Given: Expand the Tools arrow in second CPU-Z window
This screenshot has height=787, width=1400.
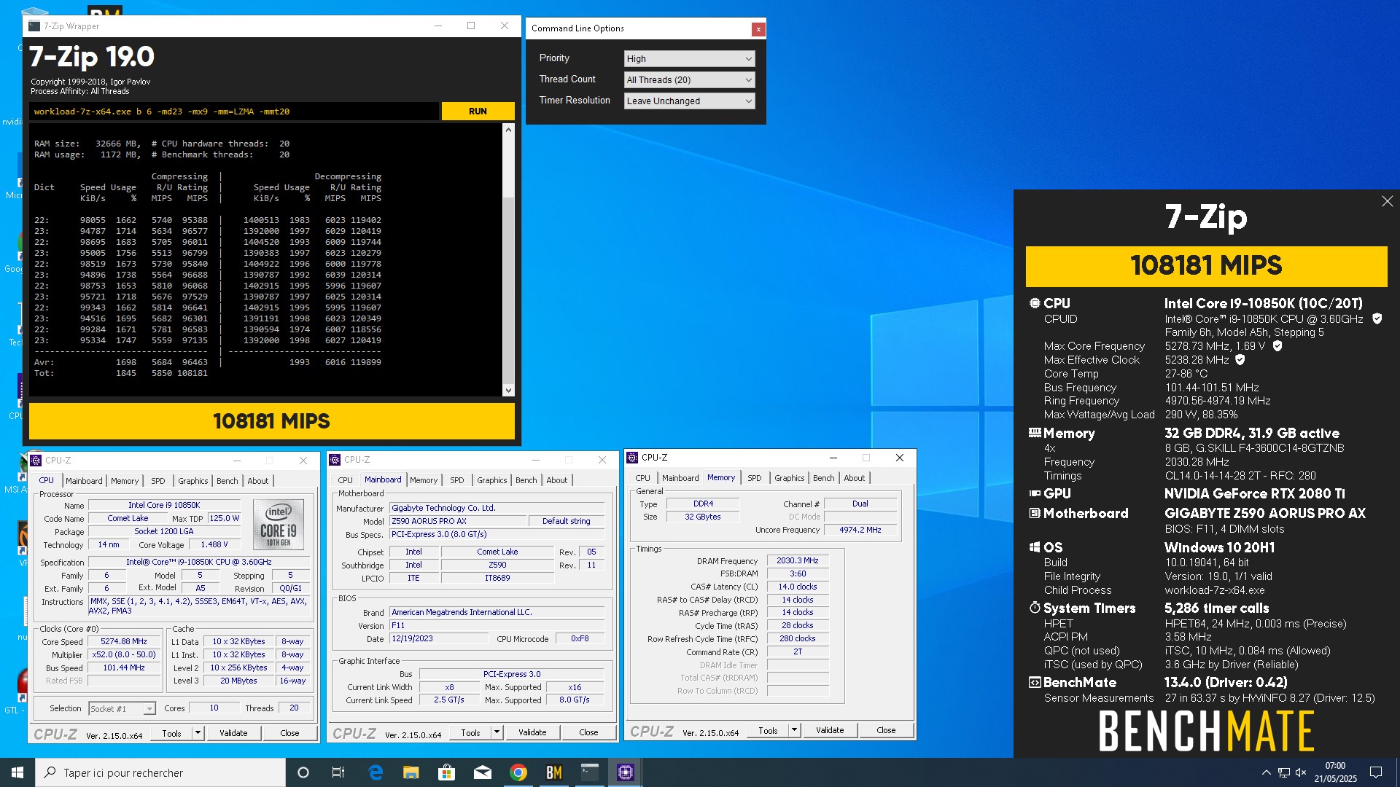Looking at the screenshot, I should click(x=497, y=732).
